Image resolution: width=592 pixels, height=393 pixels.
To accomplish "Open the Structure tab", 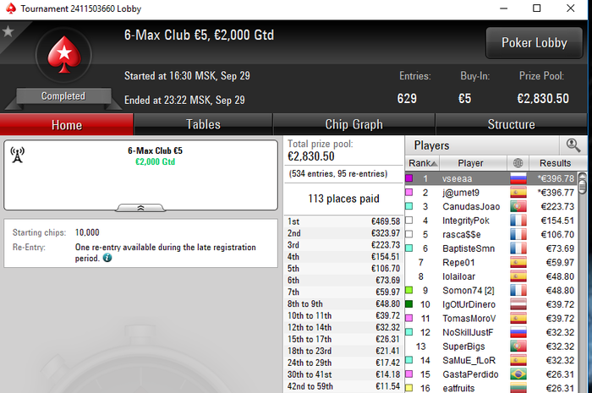I will [511, 124].
